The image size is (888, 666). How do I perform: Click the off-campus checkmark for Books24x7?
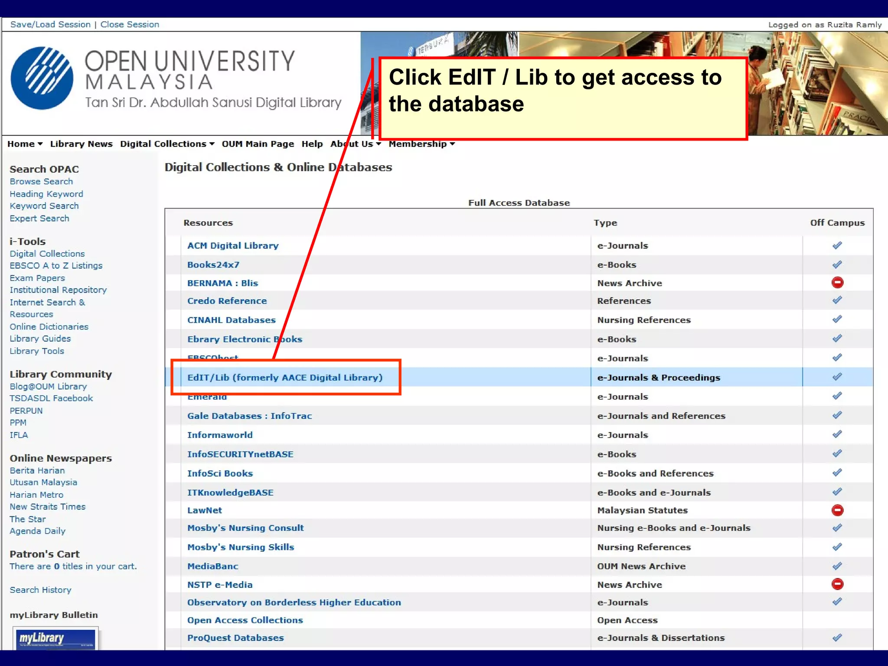837,264
